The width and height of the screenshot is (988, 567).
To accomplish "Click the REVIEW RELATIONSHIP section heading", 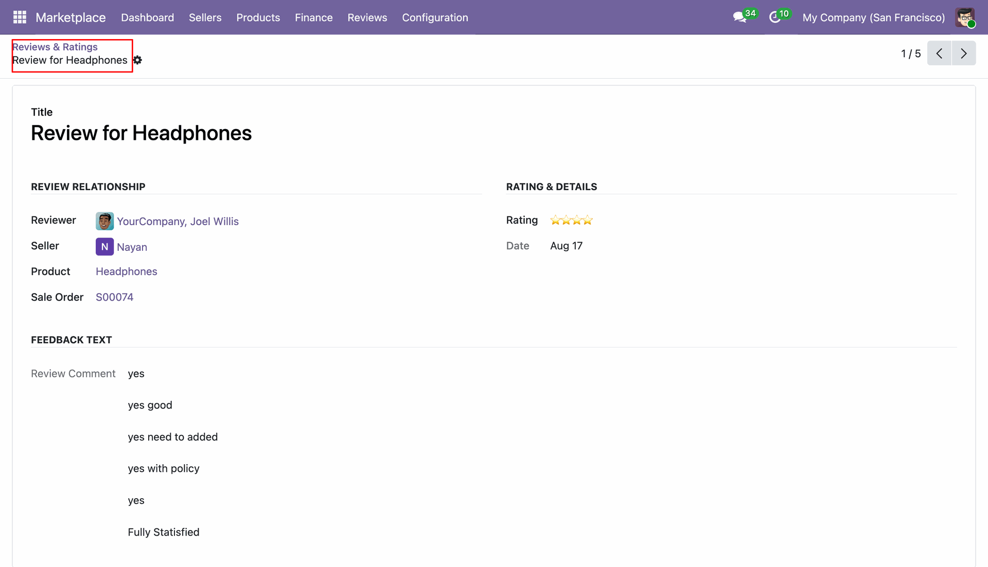I will coord(88,187).
